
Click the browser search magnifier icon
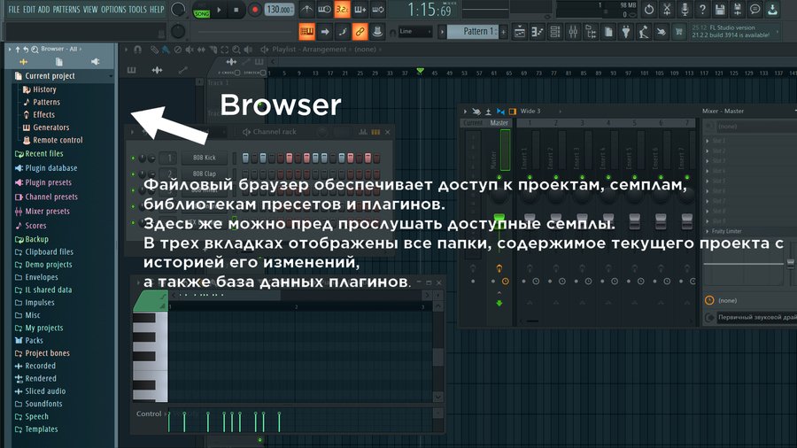(x=35, y=50)
